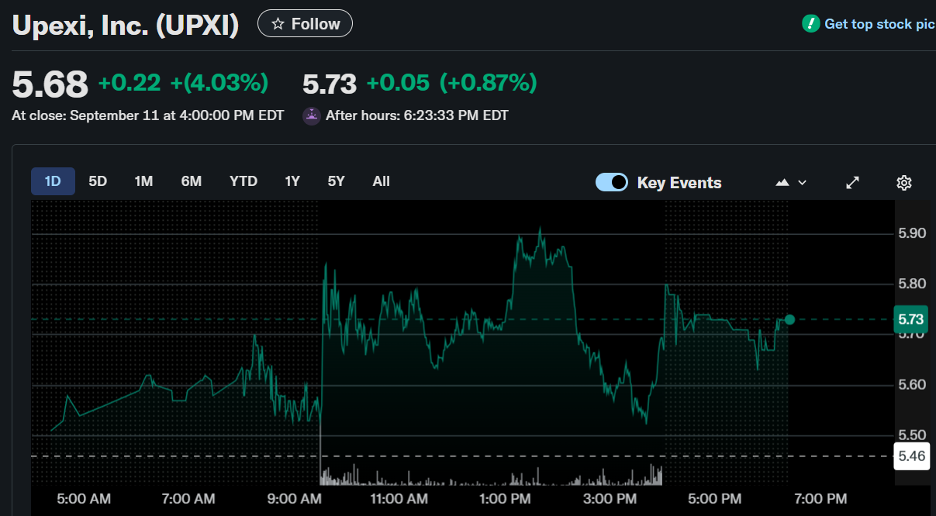936x516 pixels.
Task: Click the 5.80 price axis label
Action: [x=911, y=284]
